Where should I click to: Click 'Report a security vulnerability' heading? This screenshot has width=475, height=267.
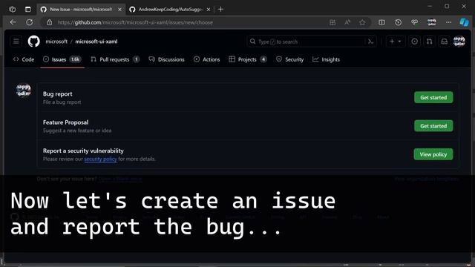83,151
